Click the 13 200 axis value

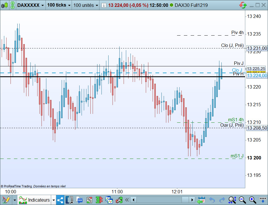click(254, 158)
